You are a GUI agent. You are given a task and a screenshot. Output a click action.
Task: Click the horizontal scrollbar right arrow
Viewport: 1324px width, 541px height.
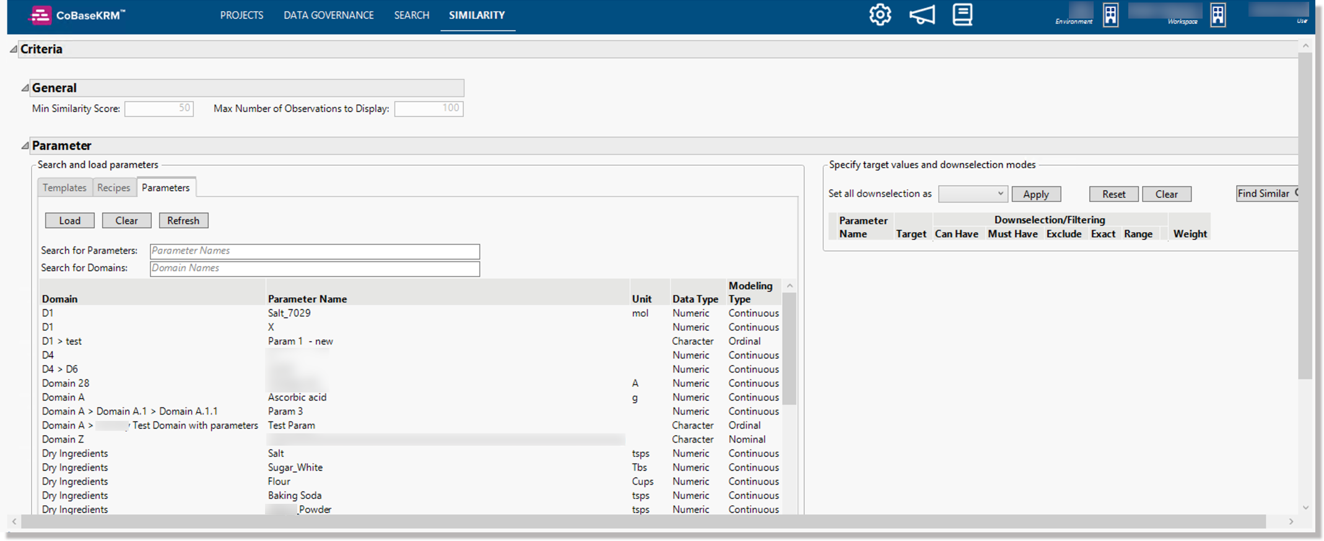1291,522
